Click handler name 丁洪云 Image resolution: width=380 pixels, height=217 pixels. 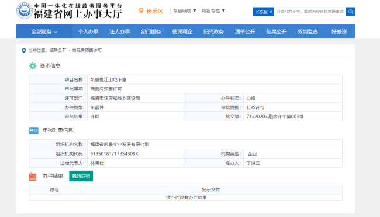pos(253,163)
